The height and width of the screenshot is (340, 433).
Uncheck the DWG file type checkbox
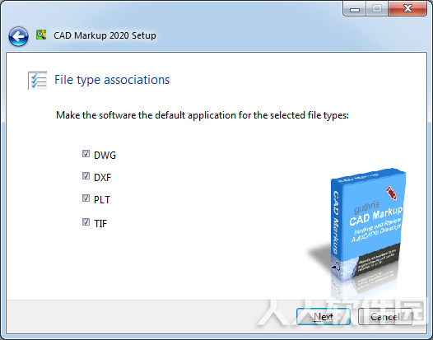(x=86, y=154)
